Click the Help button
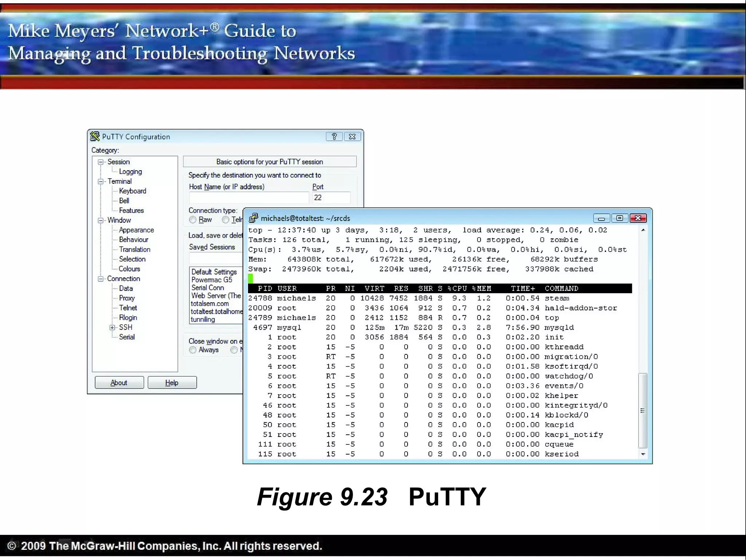This screenshot has height=560, width=746. [172, 382]
